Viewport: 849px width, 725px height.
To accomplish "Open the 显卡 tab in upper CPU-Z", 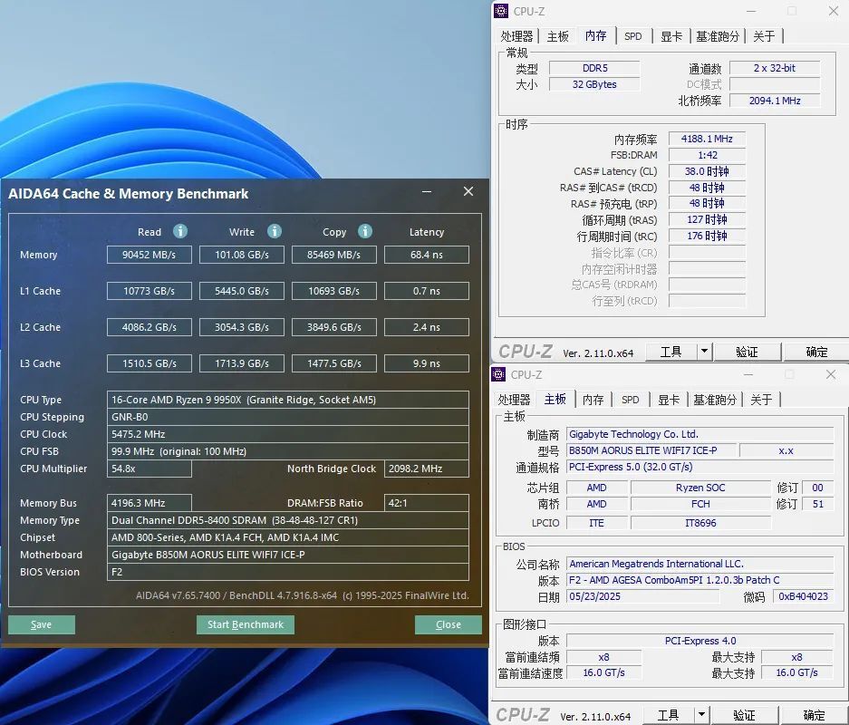I will (671, 36).
